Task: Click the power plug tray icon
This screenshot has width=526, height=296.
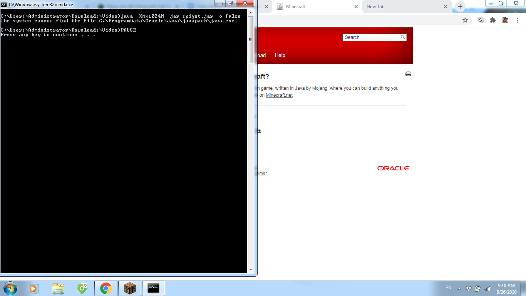Action: (478, 289)
